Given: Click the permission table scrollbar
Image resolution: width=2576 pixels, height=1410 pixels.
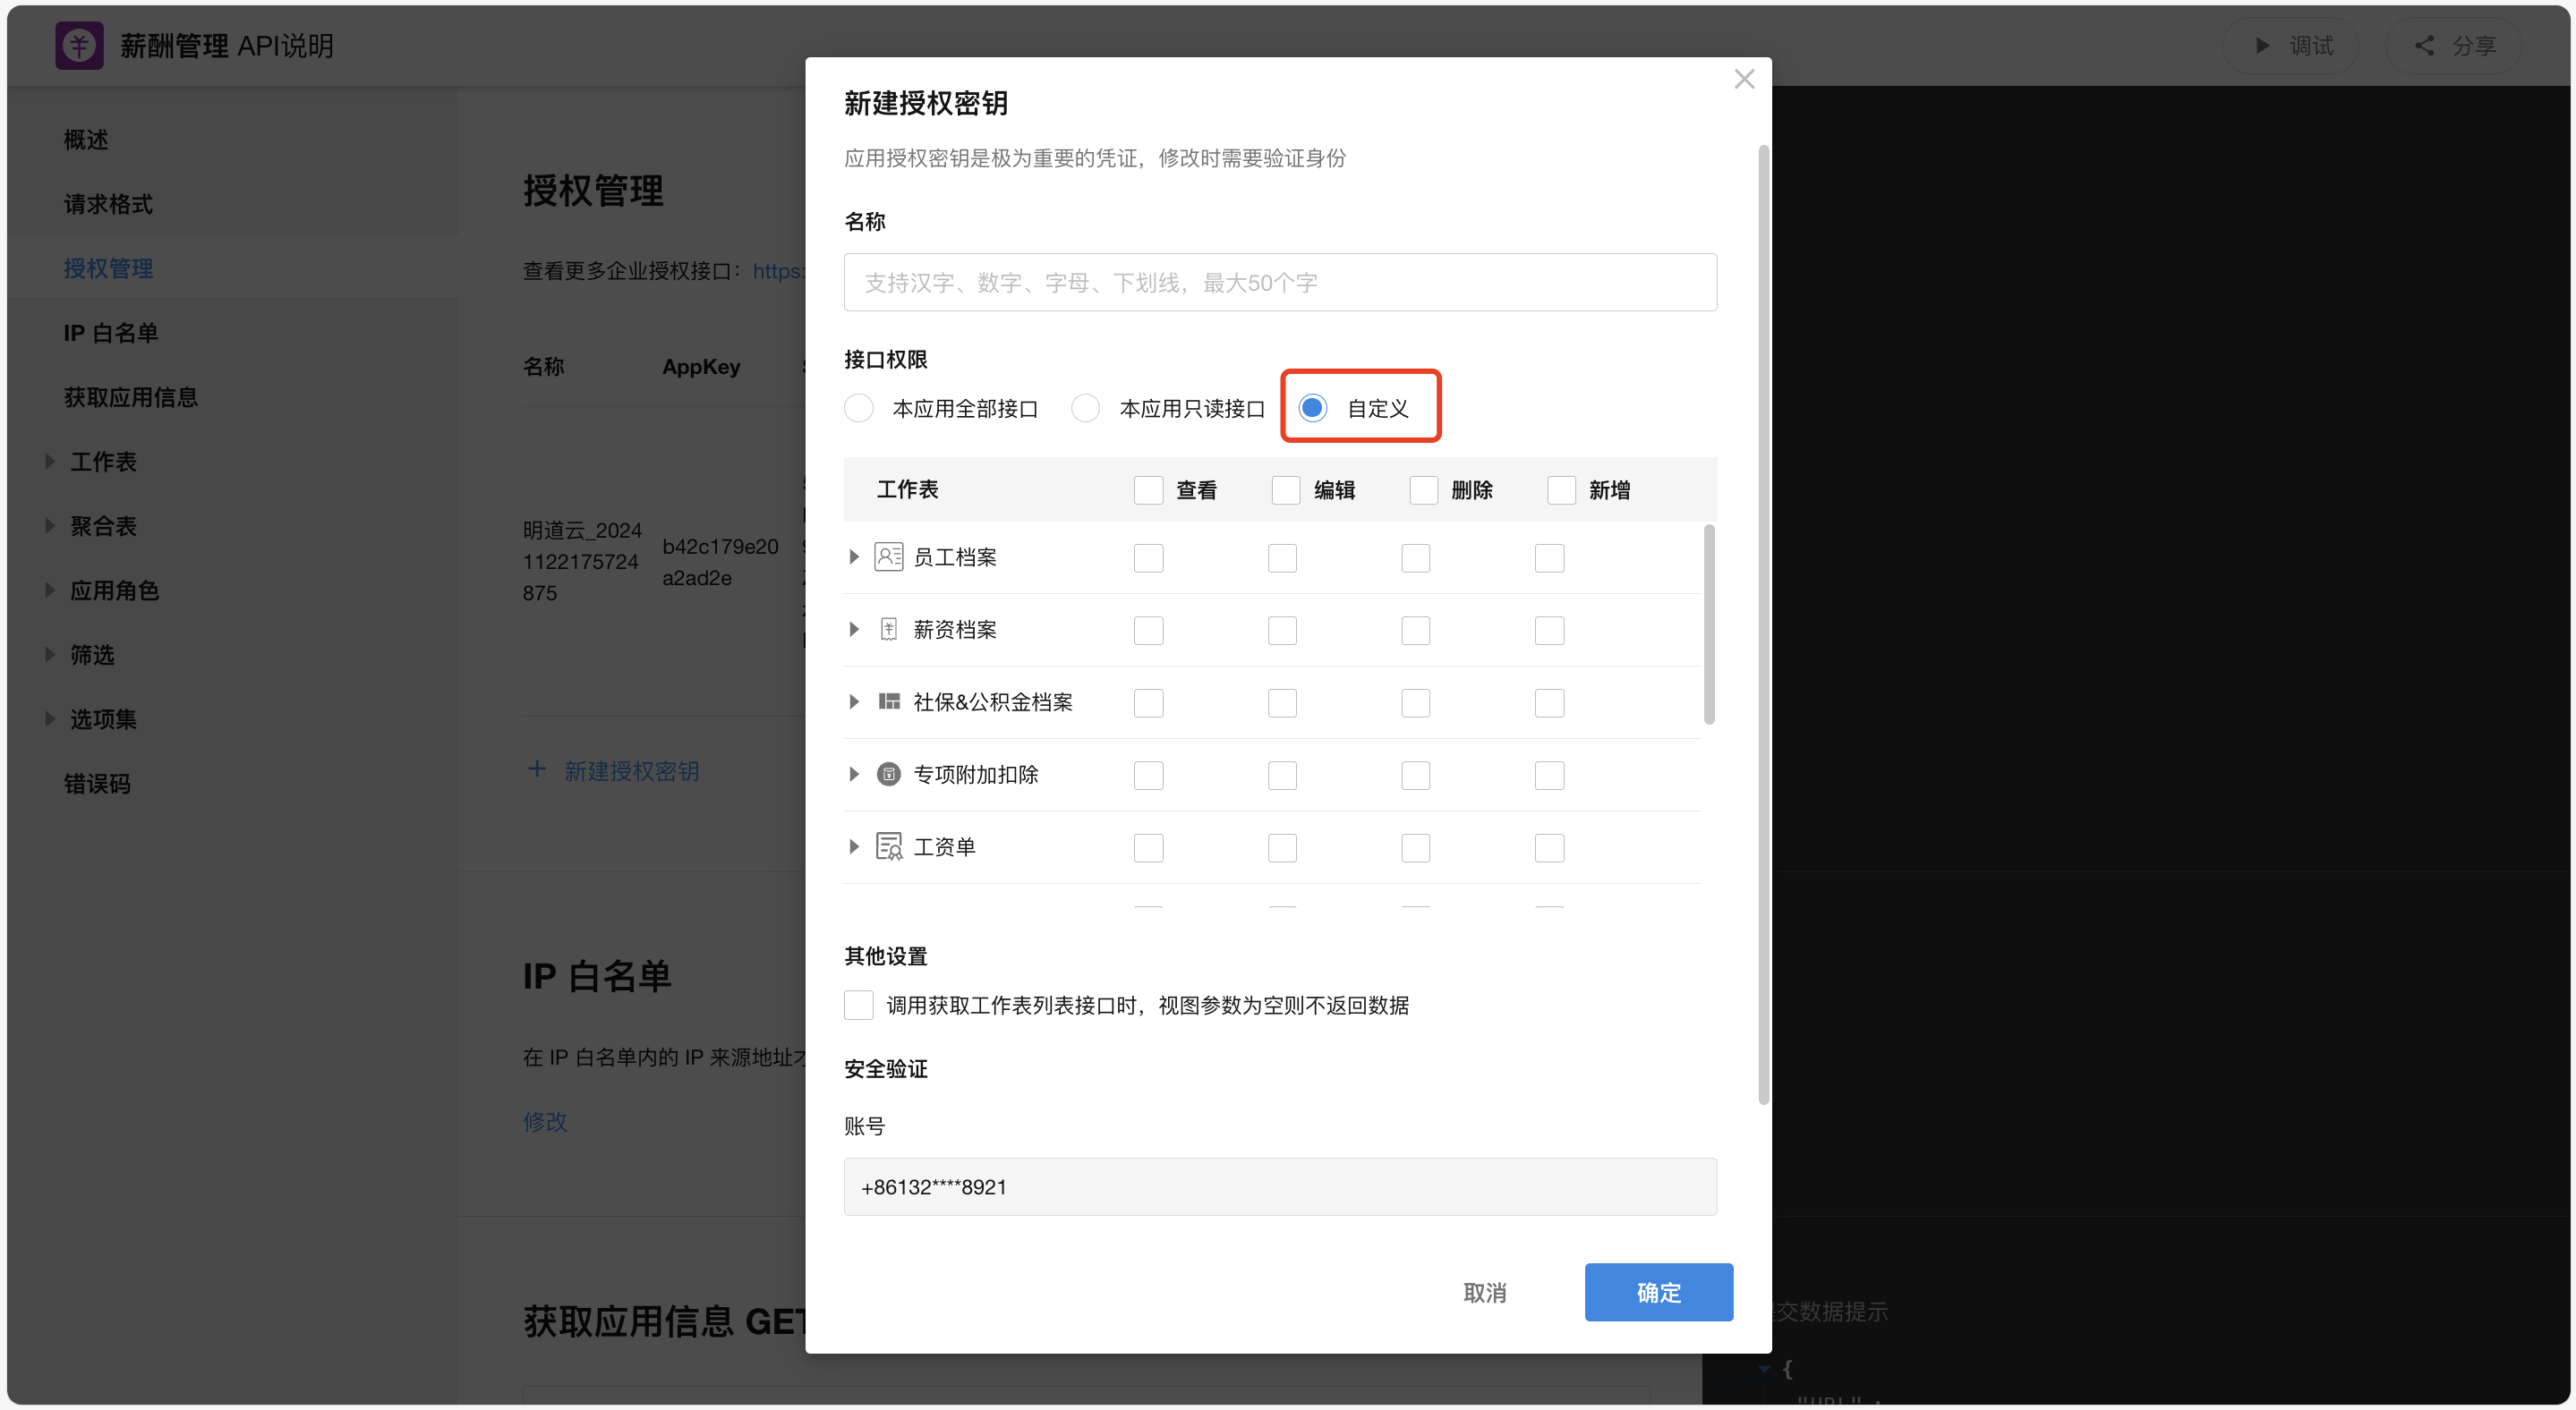Looking at the screenshot, I should pos(1709,624).
